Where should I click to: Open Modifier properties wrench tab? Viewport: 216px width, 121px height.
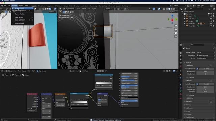click(181, 78)
